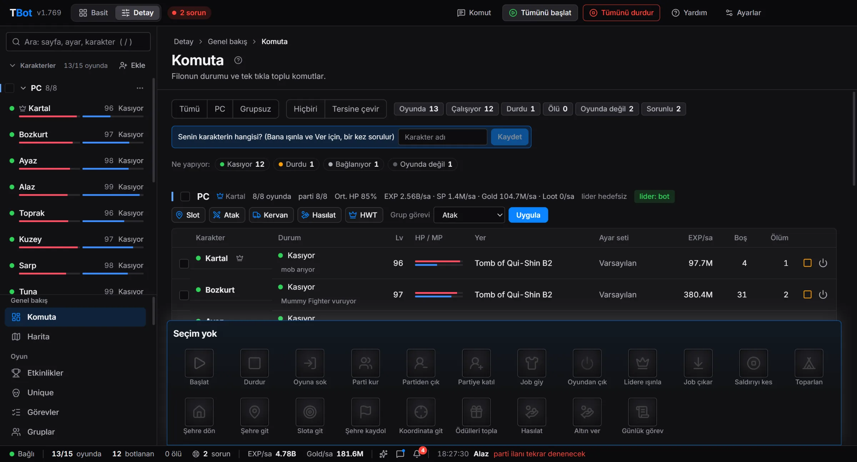
Task: Click the Oyuna sok icon
Action: pyautogui.click(x=310, y=363)
